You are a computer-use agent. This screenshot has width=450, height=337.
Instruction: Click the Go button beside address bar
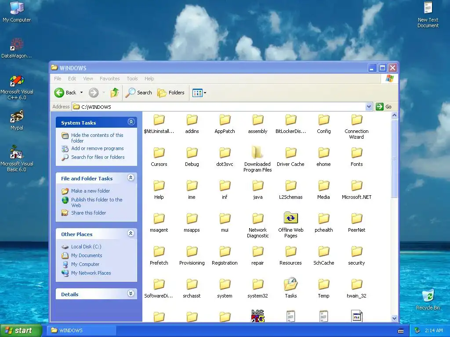pyautogui.click(x=384, y=107)
